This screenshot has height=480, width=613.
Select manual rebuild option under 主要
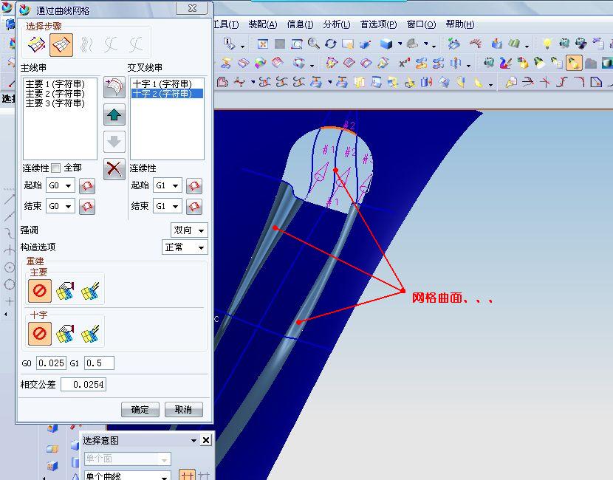click(65, 291)
